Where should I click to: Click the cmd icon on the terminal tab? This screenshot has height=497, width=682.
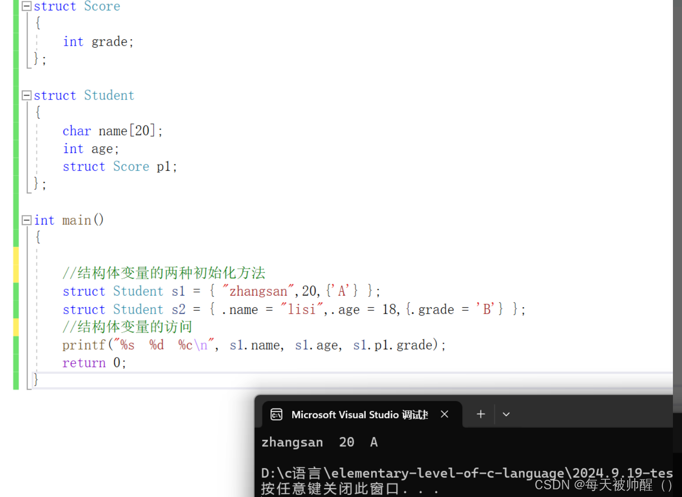tap(276, 414)
